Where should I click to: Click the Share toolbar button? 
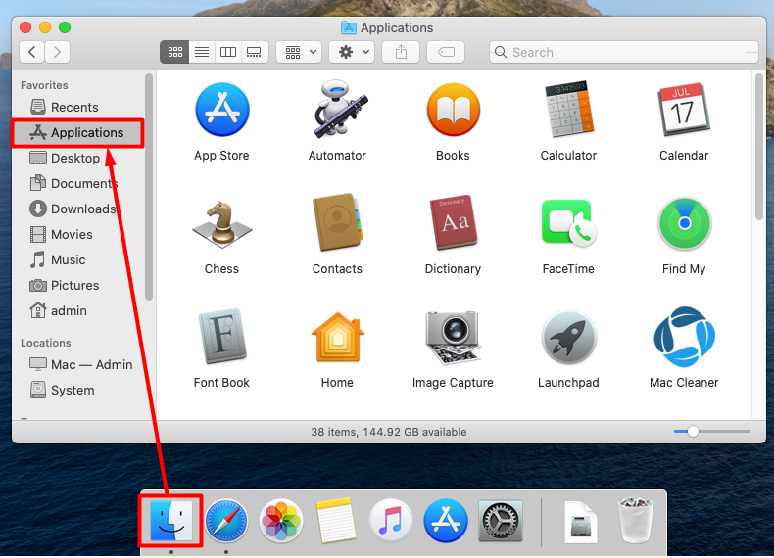tap(401, 52)
